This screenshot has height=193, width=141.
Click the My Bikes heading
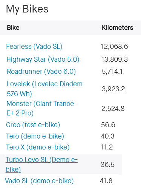(27, 9)
